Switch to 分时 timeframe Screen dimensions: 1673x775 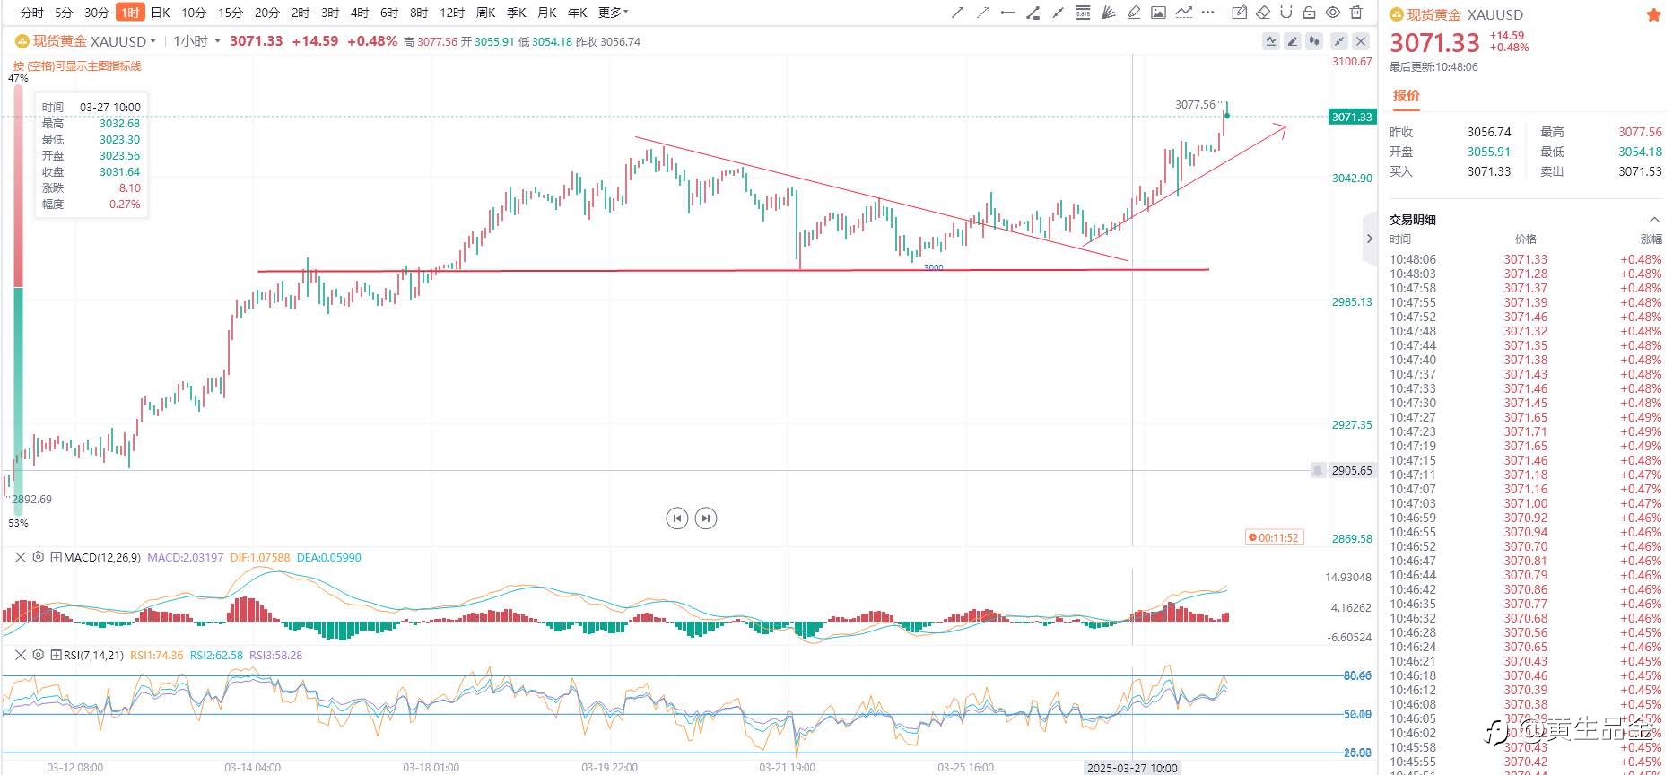pyautogui.click(x=31, y=13)
